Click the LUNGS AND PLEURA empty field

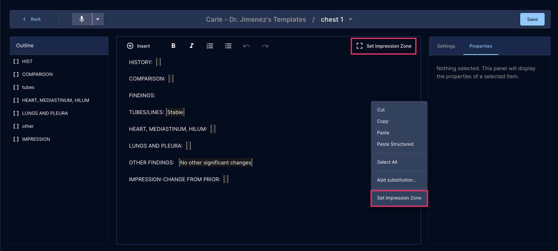[x=189, y=146]
